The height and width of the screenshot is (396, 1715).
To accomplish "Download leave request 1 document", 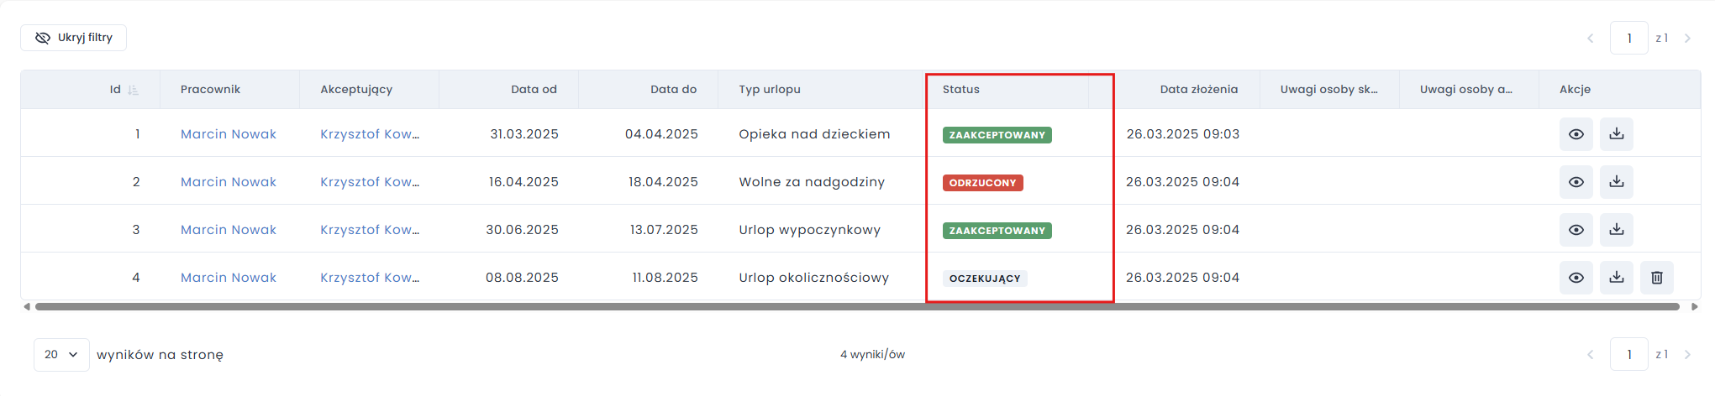I will coord(1616,134).
